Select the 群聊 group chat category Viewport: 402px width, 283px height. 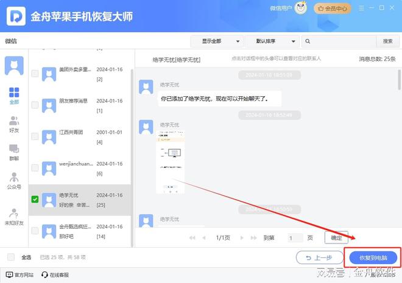(x=14, y=153)
